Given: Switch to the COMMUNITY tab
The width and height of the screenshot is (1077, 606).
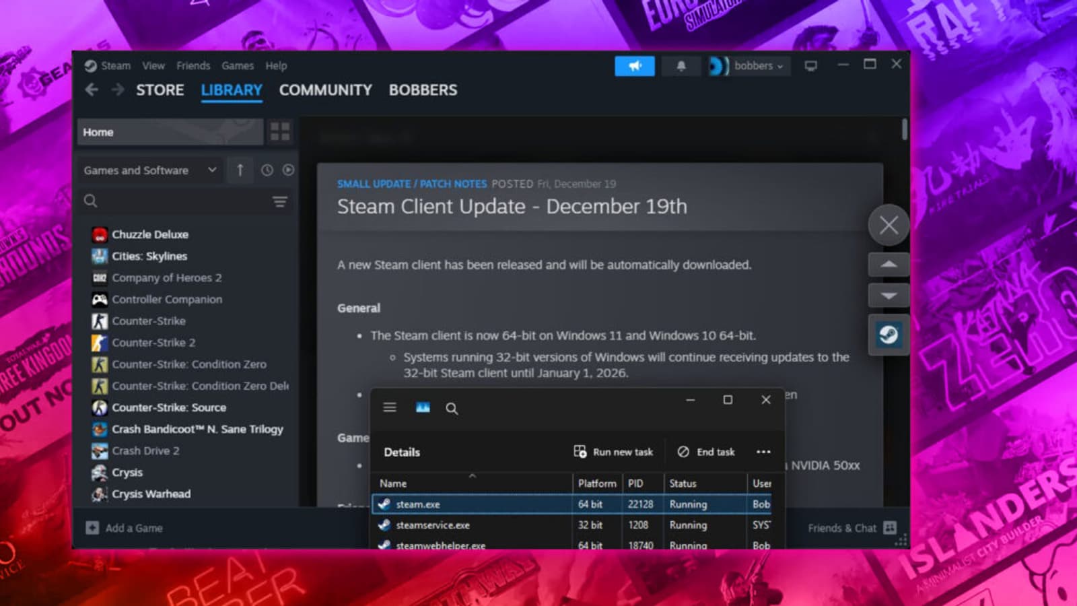Looking at the screenshot, I should (x=326, y=90).
